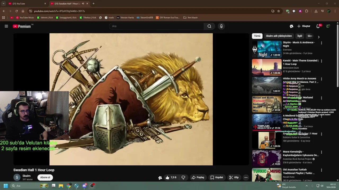Click the page vertical scrollbar
Screen dimensions: 339x190
[x=338, y=55]
